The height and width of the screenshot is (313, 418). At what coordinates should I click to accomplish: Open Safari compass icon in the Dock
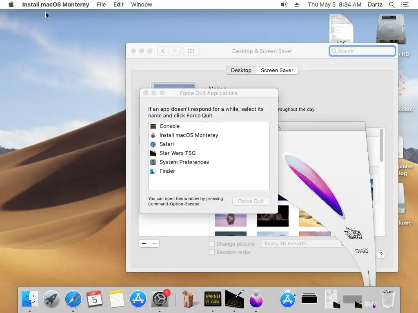[73, 299]
